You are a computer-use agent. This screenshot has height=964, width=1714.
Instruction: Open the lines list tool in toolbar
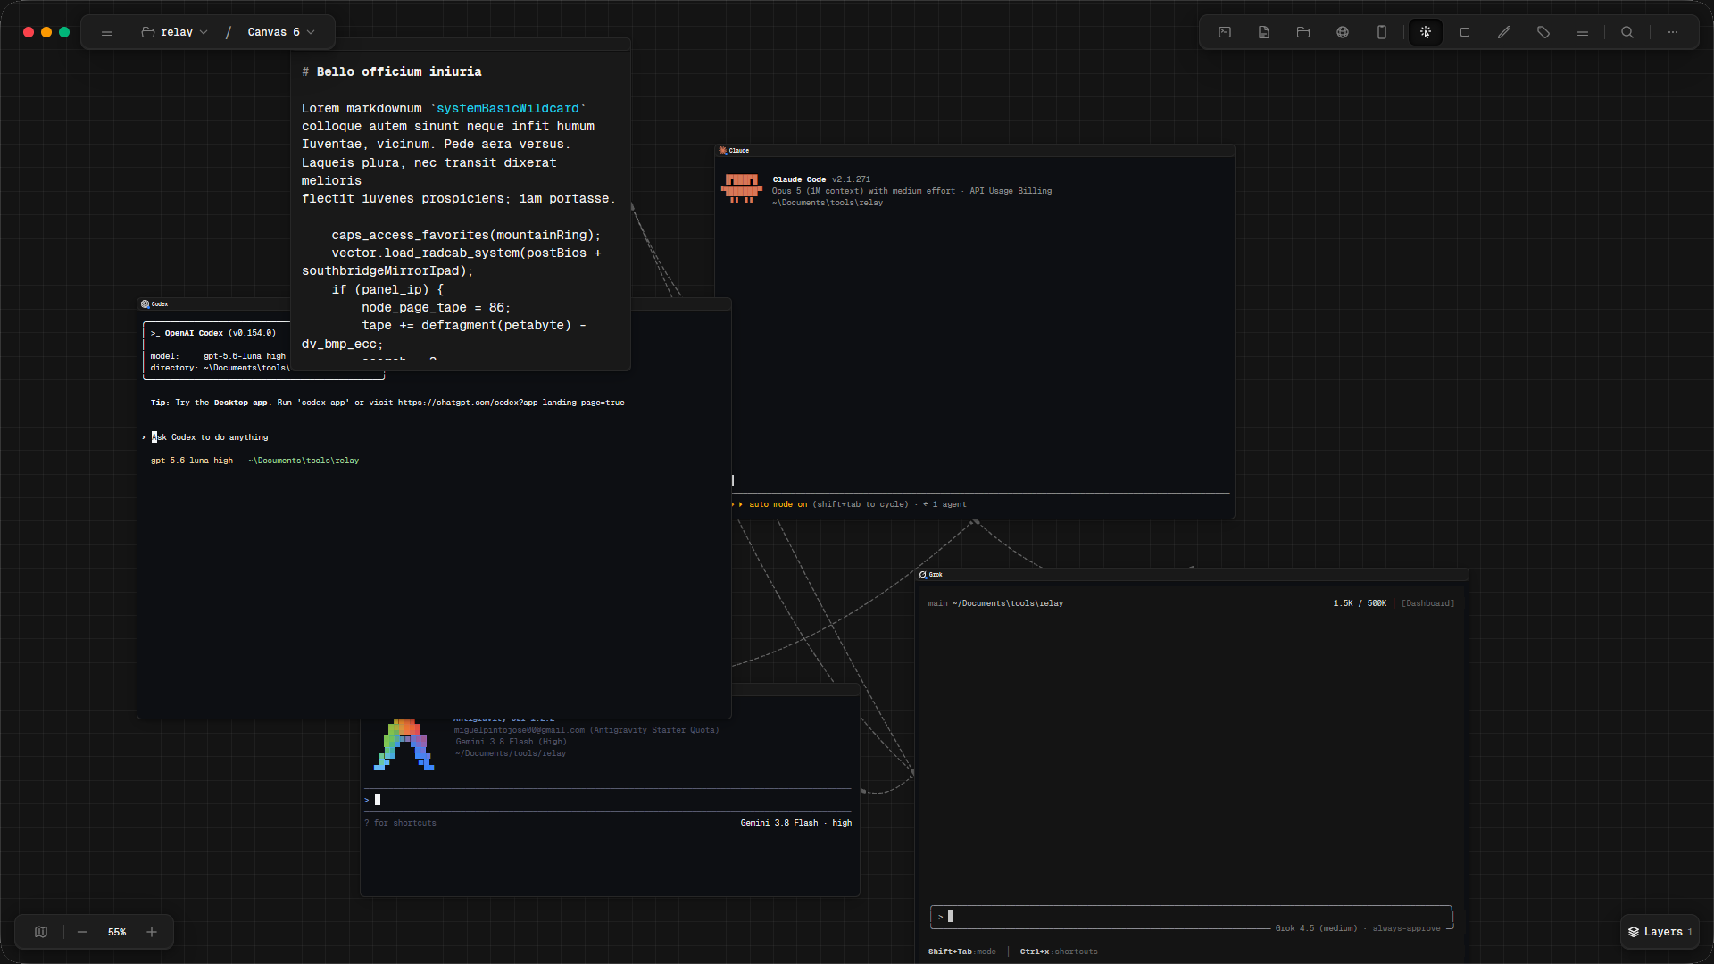click(x=1583, y=32)
